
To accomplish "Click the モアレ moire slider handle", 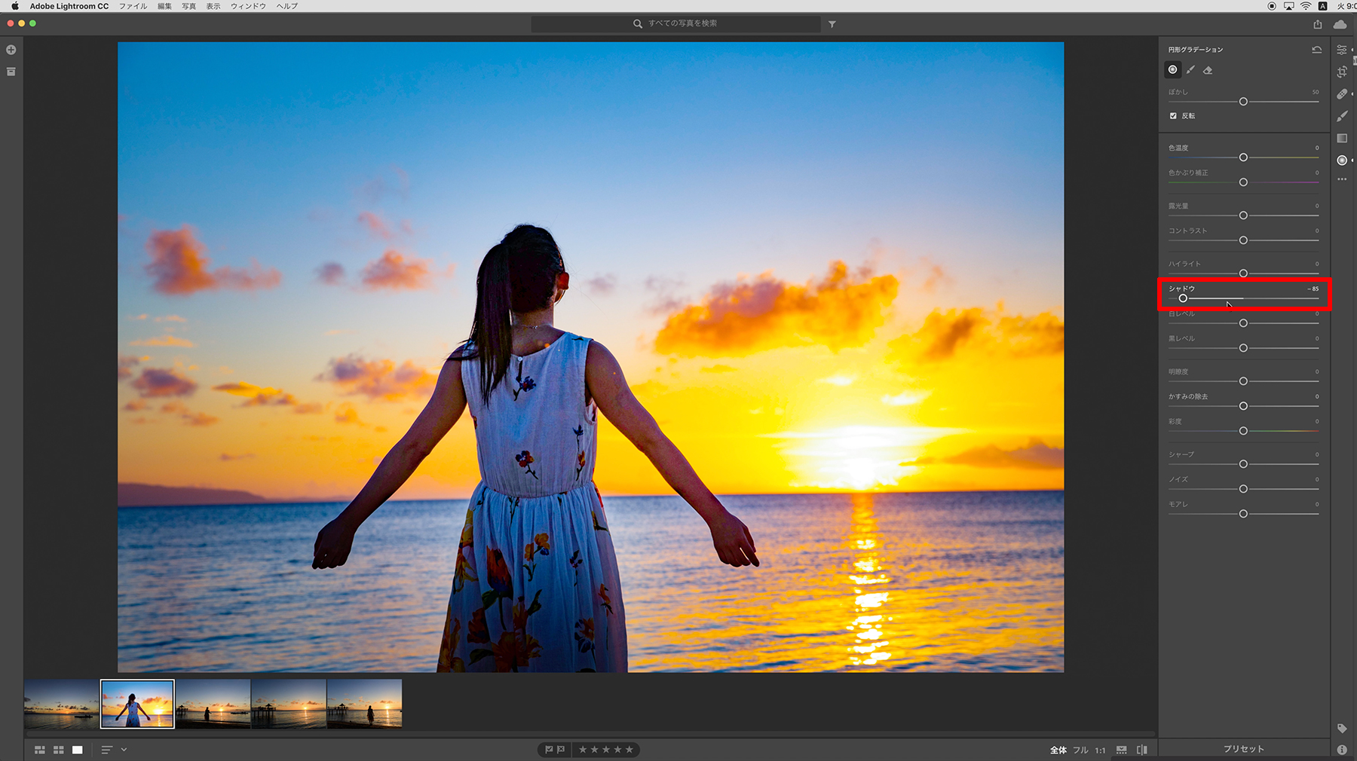I will coord(1243,514).
